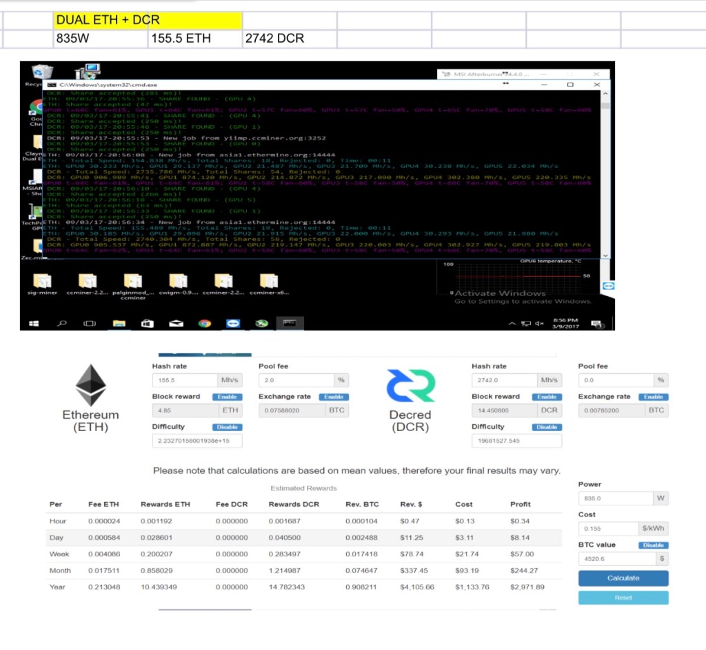Open the palginmod ccminer folder
Screen dimensions: 706x650
pyautogui.click(x=132, y=281)
